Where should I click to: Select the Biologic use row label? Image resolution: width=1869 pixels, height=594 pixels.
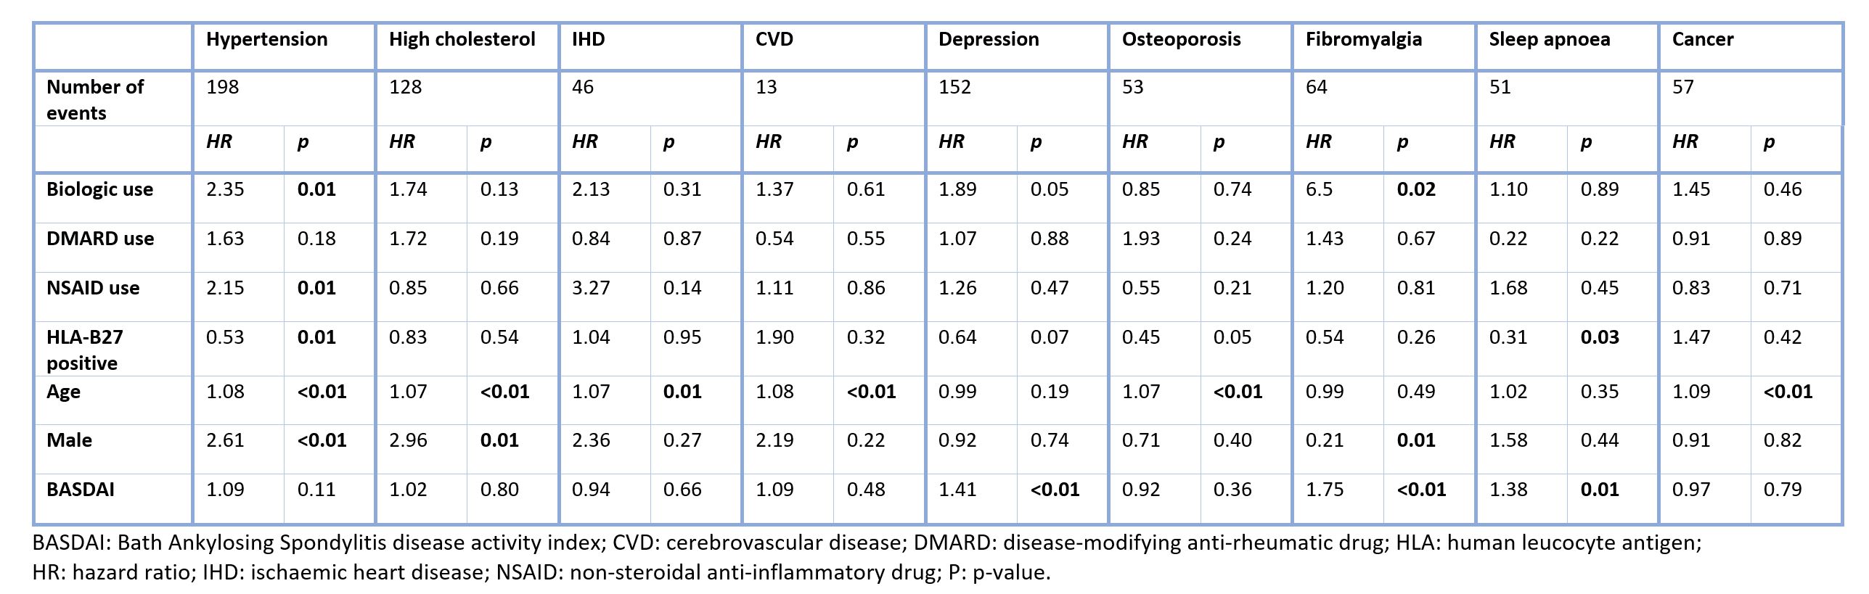pos(99,189)
